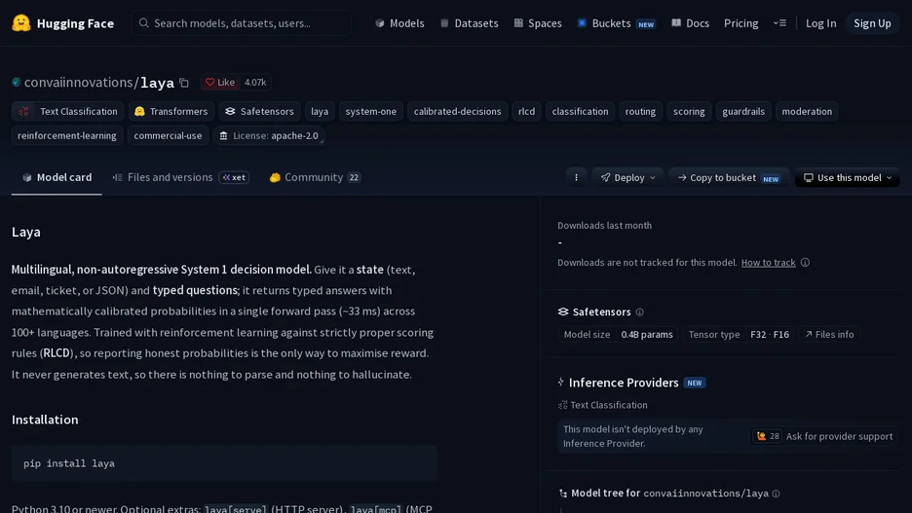Click the classification tag
The height and width of the screenshot is (513, 912).
click(x=580, y=112)
